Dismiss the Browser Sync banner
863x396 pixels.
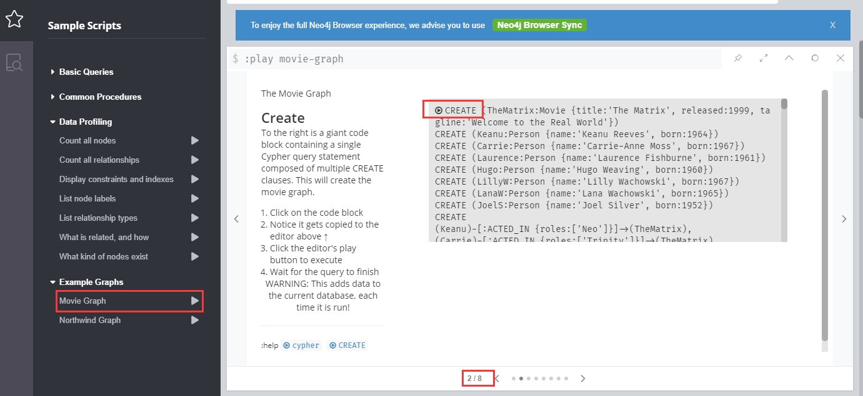(832, 26)
